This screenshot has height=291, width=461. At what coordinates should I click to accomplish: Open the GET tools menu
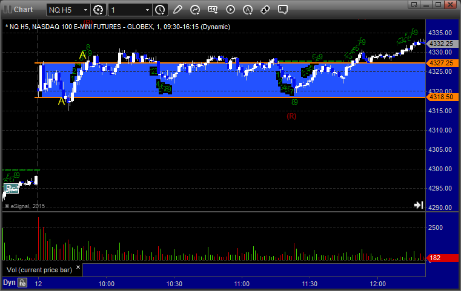point(213,10)
